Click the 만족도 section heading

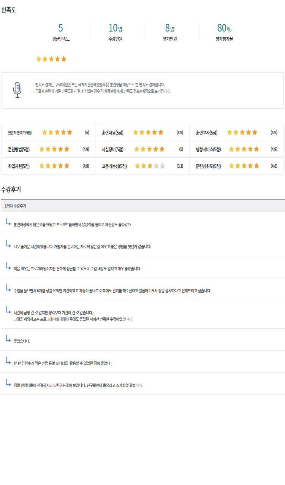coord(9,10)
